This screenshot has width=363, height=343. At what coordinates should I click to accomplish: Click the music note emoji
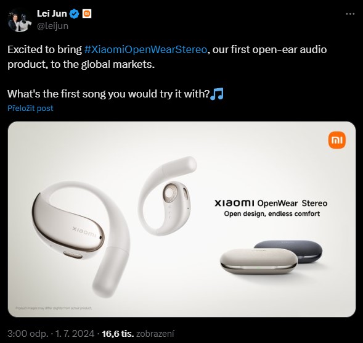pos(217,94)
